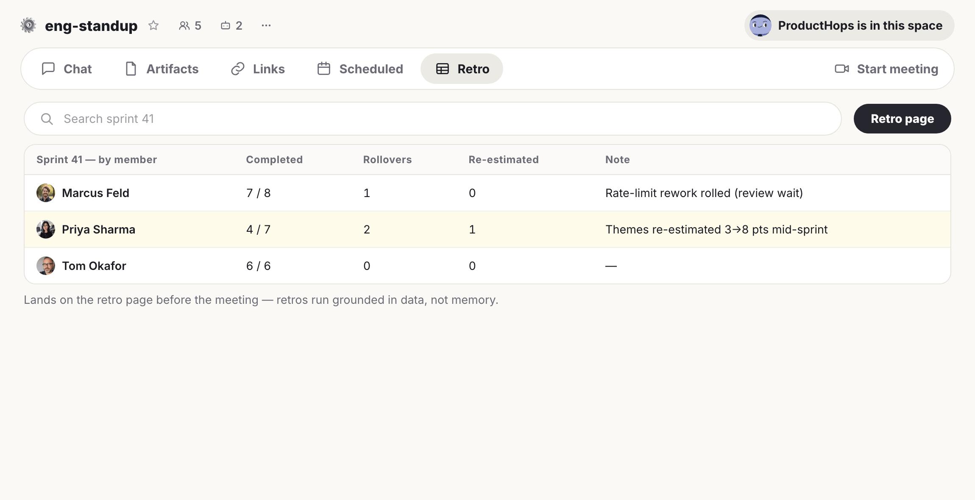
Task: Switch to the Chat tab
Action: tap(67, 69)
